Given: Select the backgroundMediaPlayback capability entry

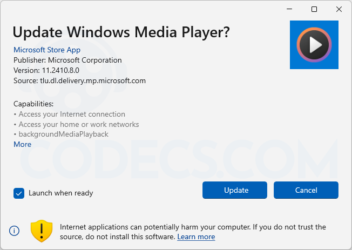Looking at the screenshot, I should (64, 134).
